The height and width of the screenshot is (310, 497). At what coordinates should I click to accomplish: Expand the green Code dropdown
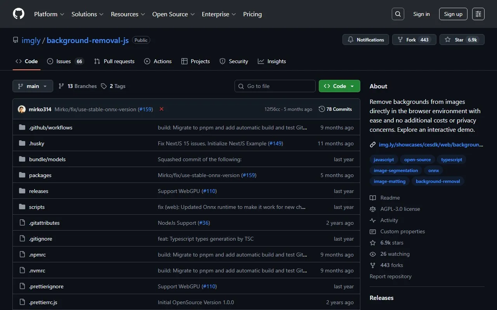339,86
